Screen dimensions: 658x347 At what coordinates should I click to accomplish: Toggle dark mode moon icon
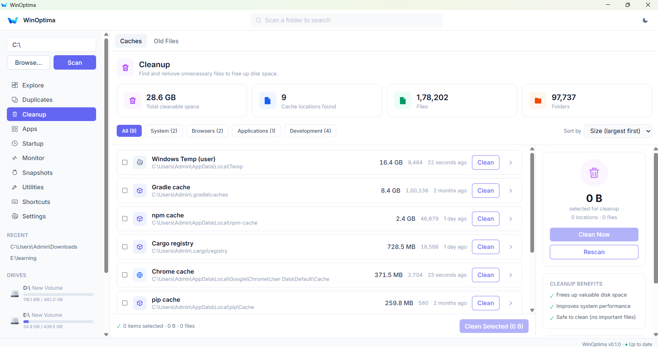click(645, 20)
